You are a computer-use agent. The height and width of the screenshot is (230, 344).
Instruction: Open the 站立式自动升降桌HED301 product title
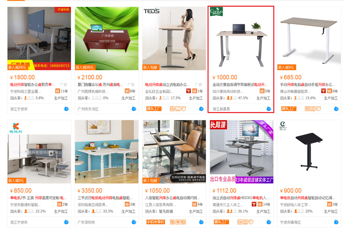(241, 198)
